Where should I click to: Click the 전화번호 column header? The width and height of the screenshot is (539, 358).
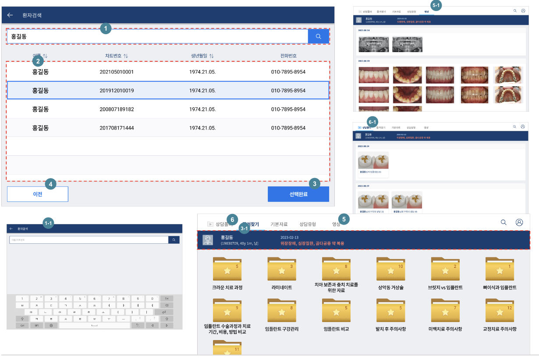pyautogui.click(x=288, y=56)
